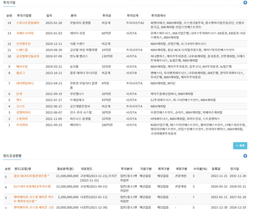Open AJ스마트관광제2호투자조합 fund link
This screenshot has width=253, height=209.
coord(32,186)
